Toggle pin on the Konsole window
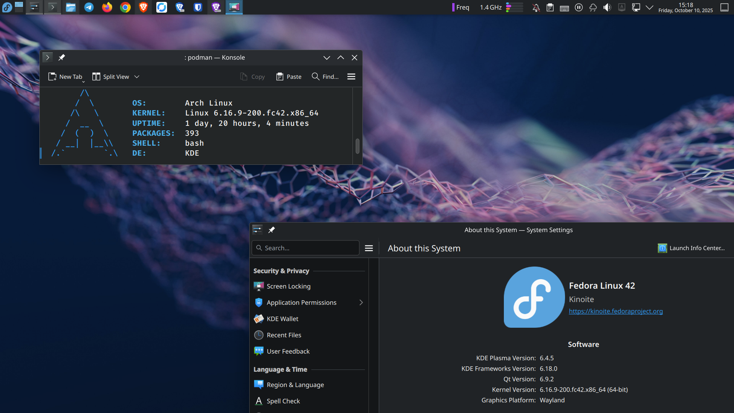This screenshot has height=413, width=734. [x=62, y=58]
